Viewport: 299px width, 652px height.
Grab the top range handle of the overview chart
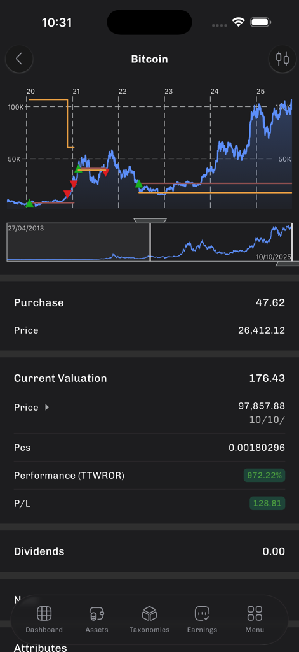click(x=150, y=221)
